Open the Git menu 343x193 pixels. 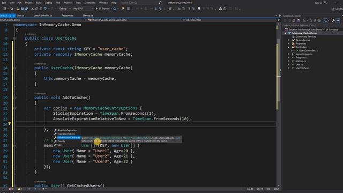(20, 3)
